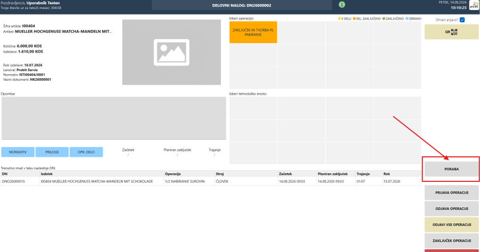
Task: Click the 'Izdelek' column header
Action: pos(102,174)
